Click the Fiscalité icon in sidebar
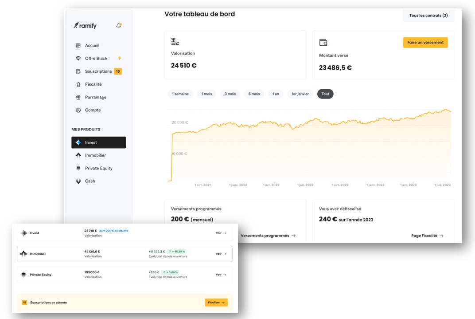 (78, 84)
